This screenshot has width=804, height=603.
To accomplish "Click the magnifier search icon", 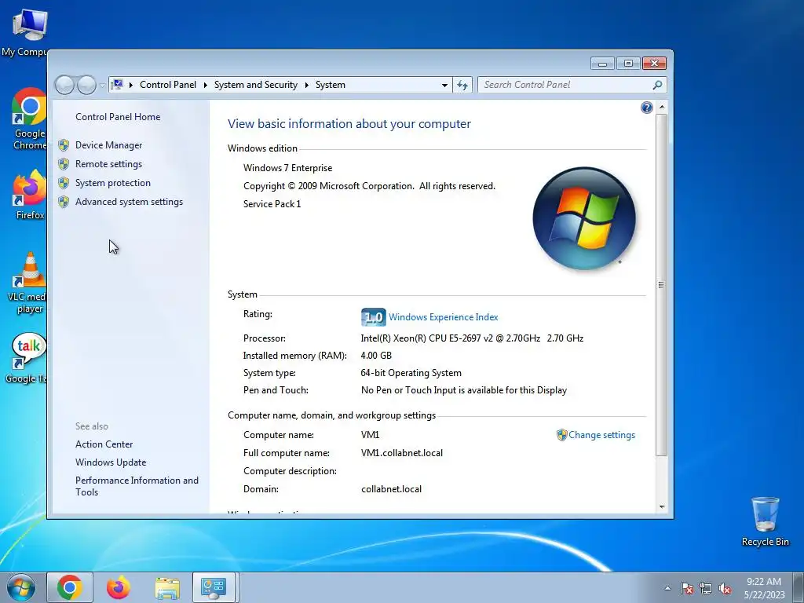I will click(x=657, y=85).
